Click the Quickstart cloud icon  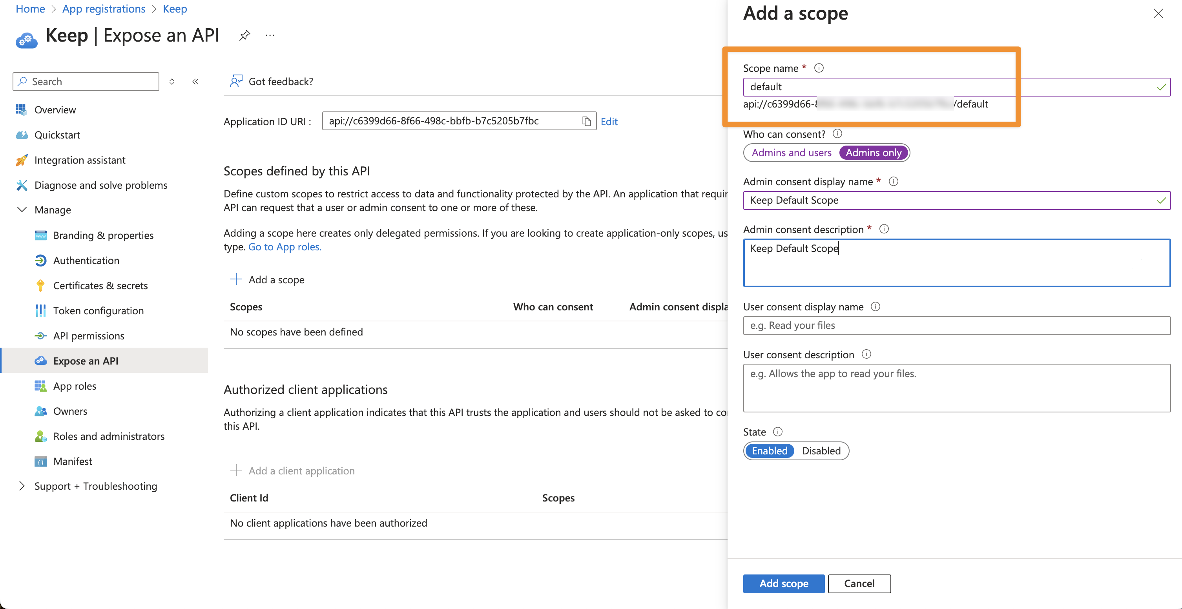[21, 135]
